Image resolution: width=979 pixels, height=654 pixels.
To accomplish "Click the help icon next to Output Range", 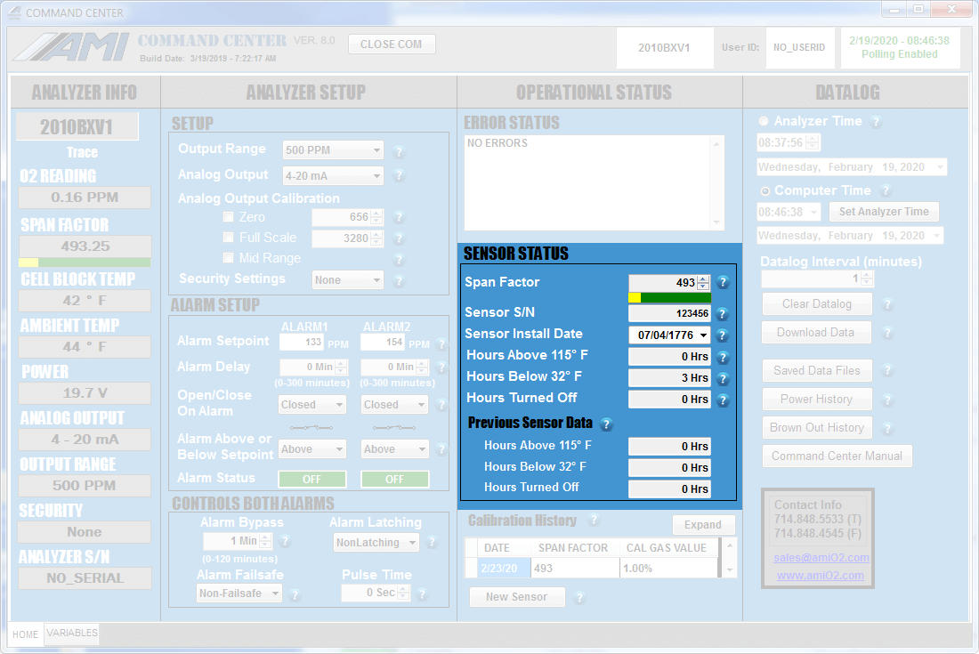I will (x=399, y=151).
